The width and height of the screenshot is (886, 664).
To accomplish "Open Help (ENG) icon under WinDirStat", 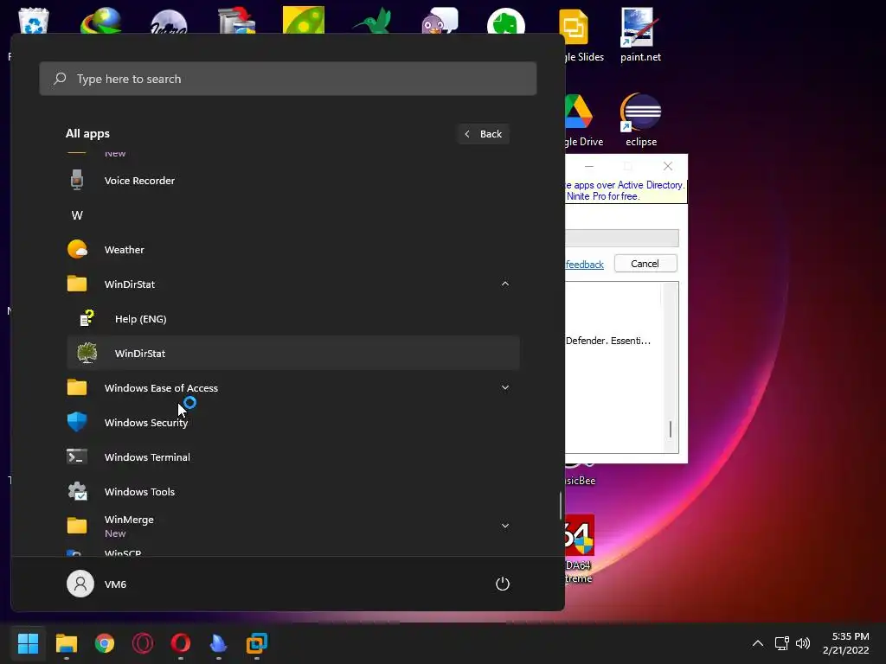I will point(87,318).
